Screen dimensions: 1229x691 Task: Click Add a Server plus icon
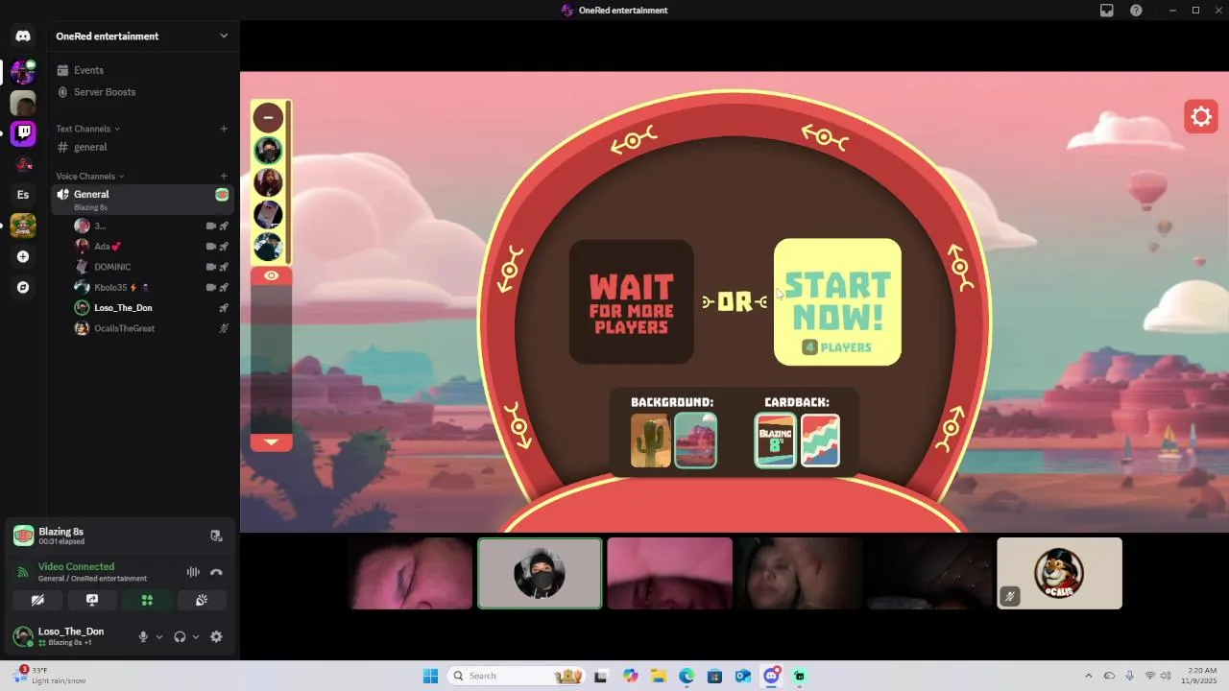click(23, 256)
